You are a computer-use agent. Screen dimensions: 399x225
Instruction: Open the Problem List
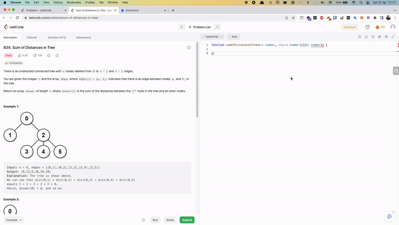pos(200,27)
